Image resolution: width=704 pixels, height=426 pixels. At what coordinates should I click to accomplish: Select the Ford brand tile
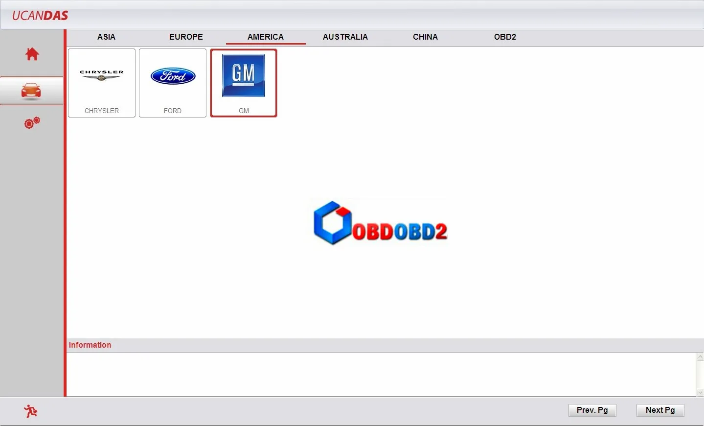pyautogui.click(x=173, y=83)
